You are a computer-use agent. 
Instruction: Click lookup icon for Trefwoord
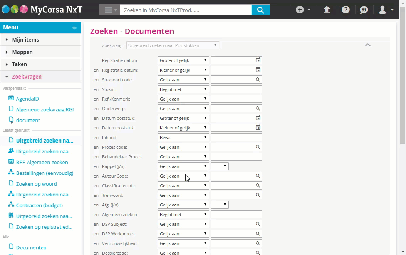[x=258, y=195]
